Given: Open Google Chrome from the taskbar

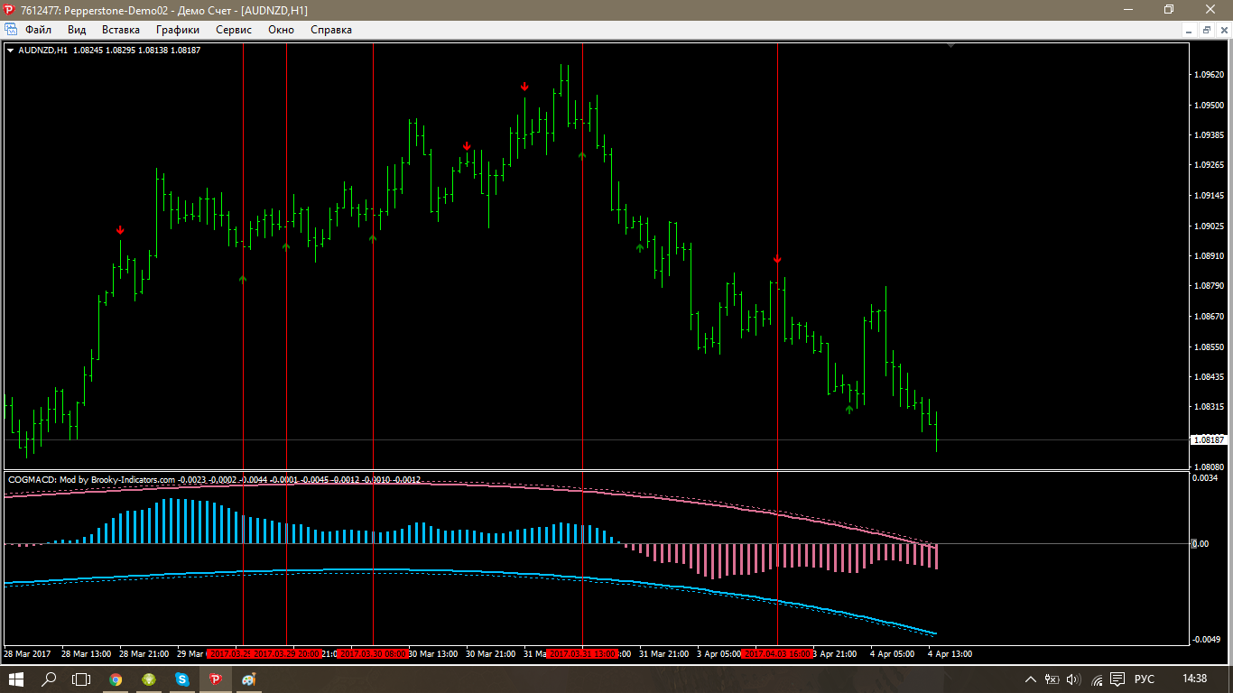Looking at the screenshot, I should pos(116,679).
